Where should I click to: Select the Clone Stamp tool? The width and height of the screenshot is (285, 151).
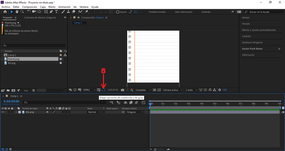point(68,12)
